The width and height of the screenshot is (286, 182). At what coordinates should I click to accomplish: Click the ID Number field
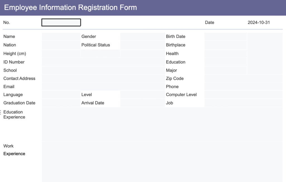103,62
